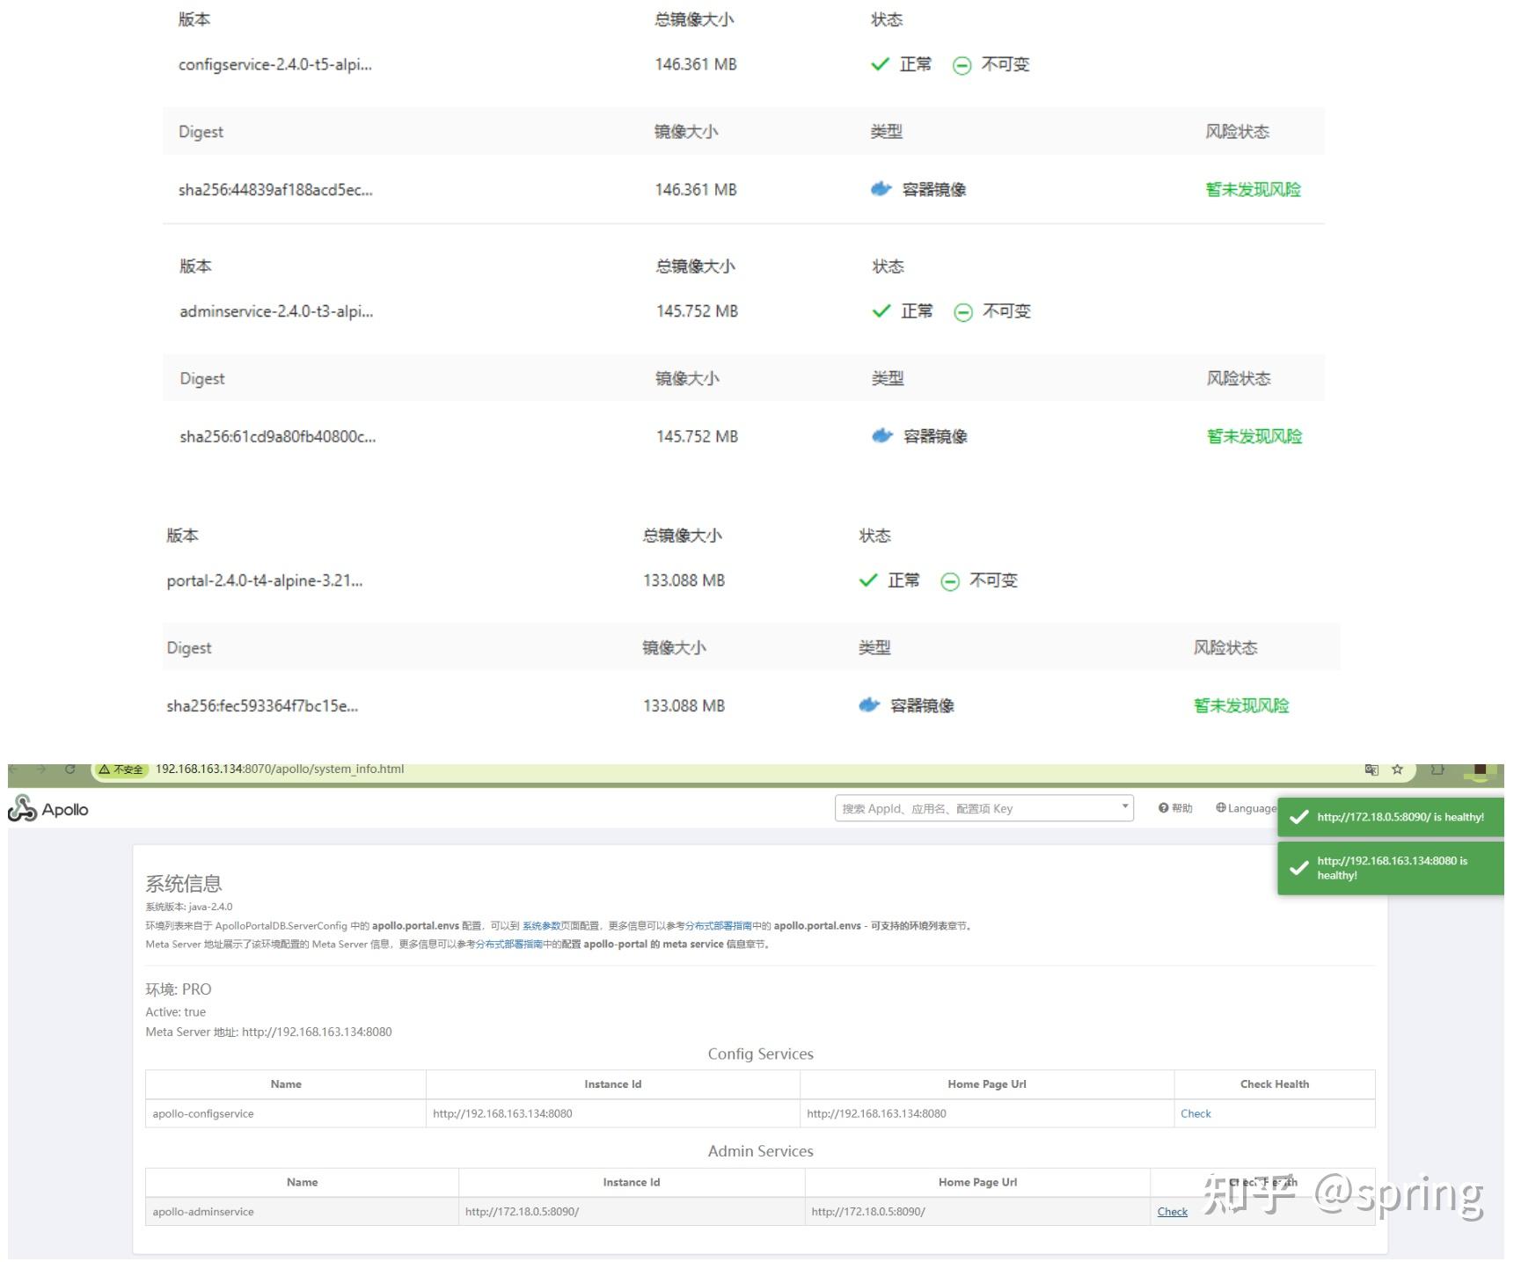Open the 系统参数 page link
The height and width of the screenshot is (1262, 1521).
click(x=542, y=925)
